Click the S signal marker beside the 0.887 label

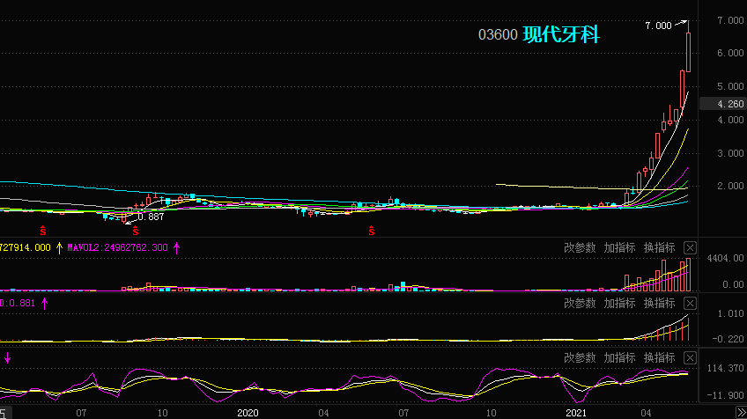click(136, 231)
